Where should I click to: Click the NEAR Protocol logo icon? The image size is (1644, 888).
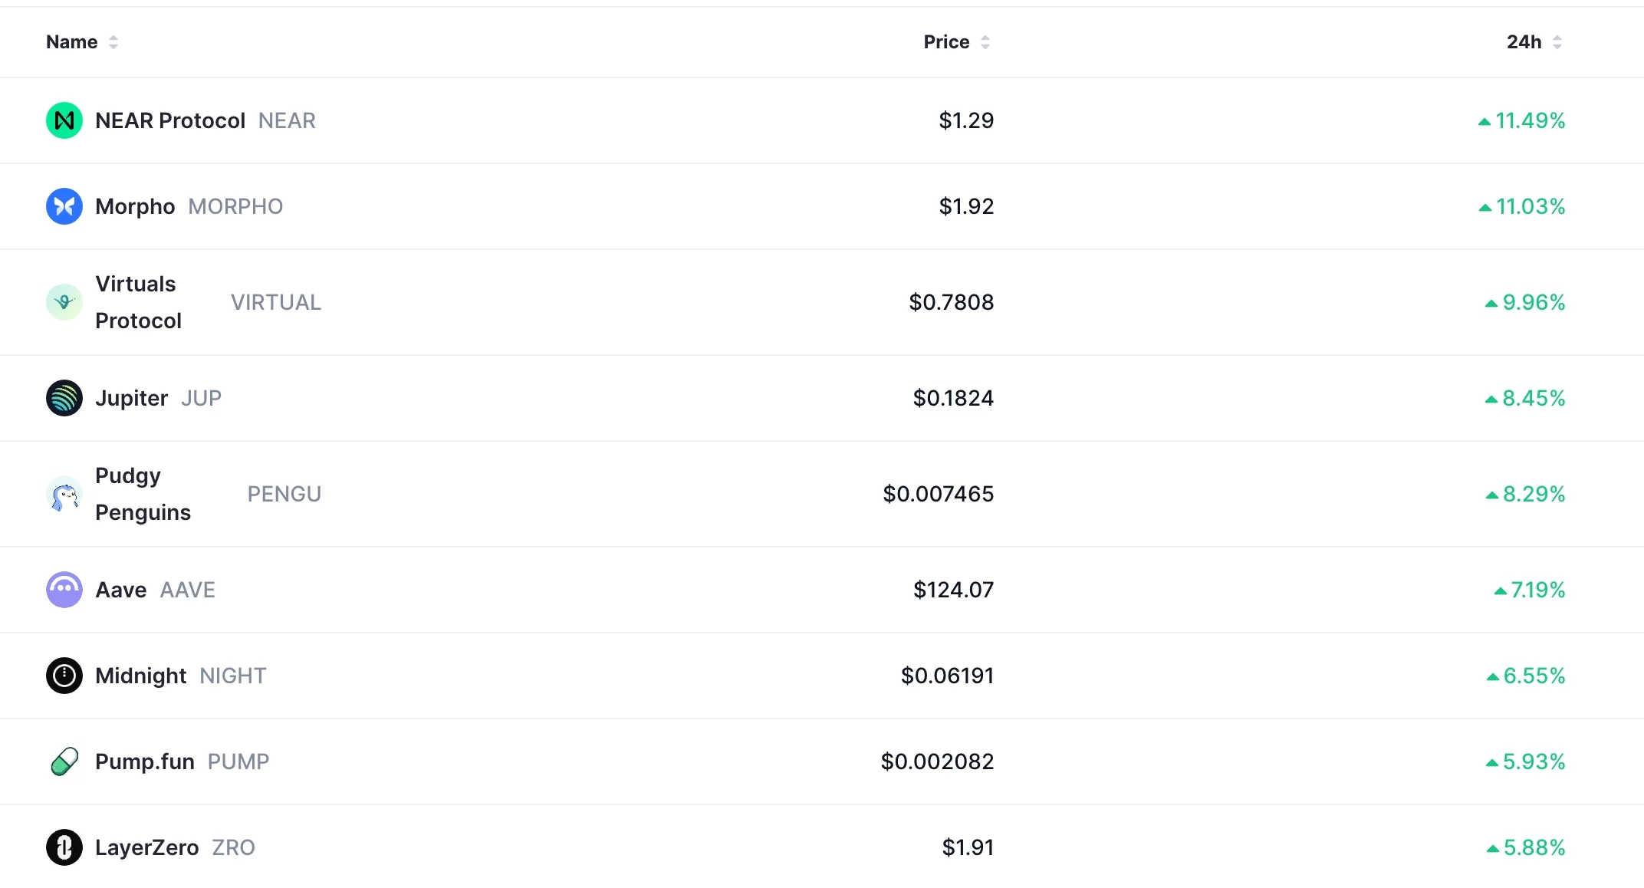pos(64,120)
